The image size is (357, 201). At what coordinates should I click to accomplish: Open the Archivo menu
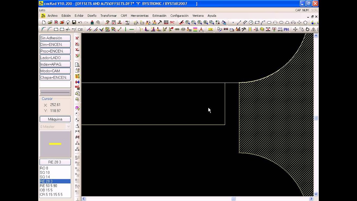52,16
